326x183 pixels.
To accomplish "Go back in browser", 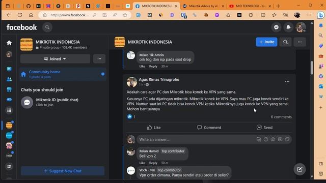I will (x=9, y=15).
